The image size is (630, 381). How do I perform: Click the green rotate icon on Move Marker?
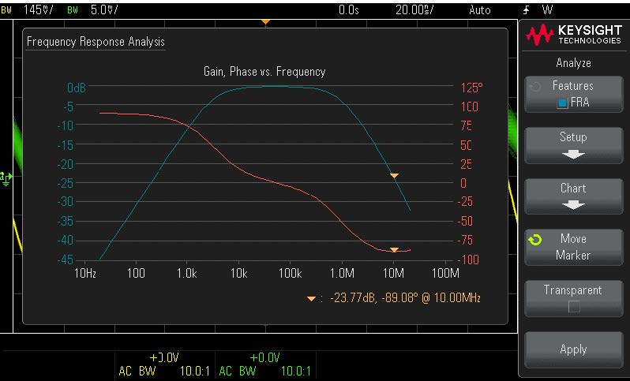(534, 240)
